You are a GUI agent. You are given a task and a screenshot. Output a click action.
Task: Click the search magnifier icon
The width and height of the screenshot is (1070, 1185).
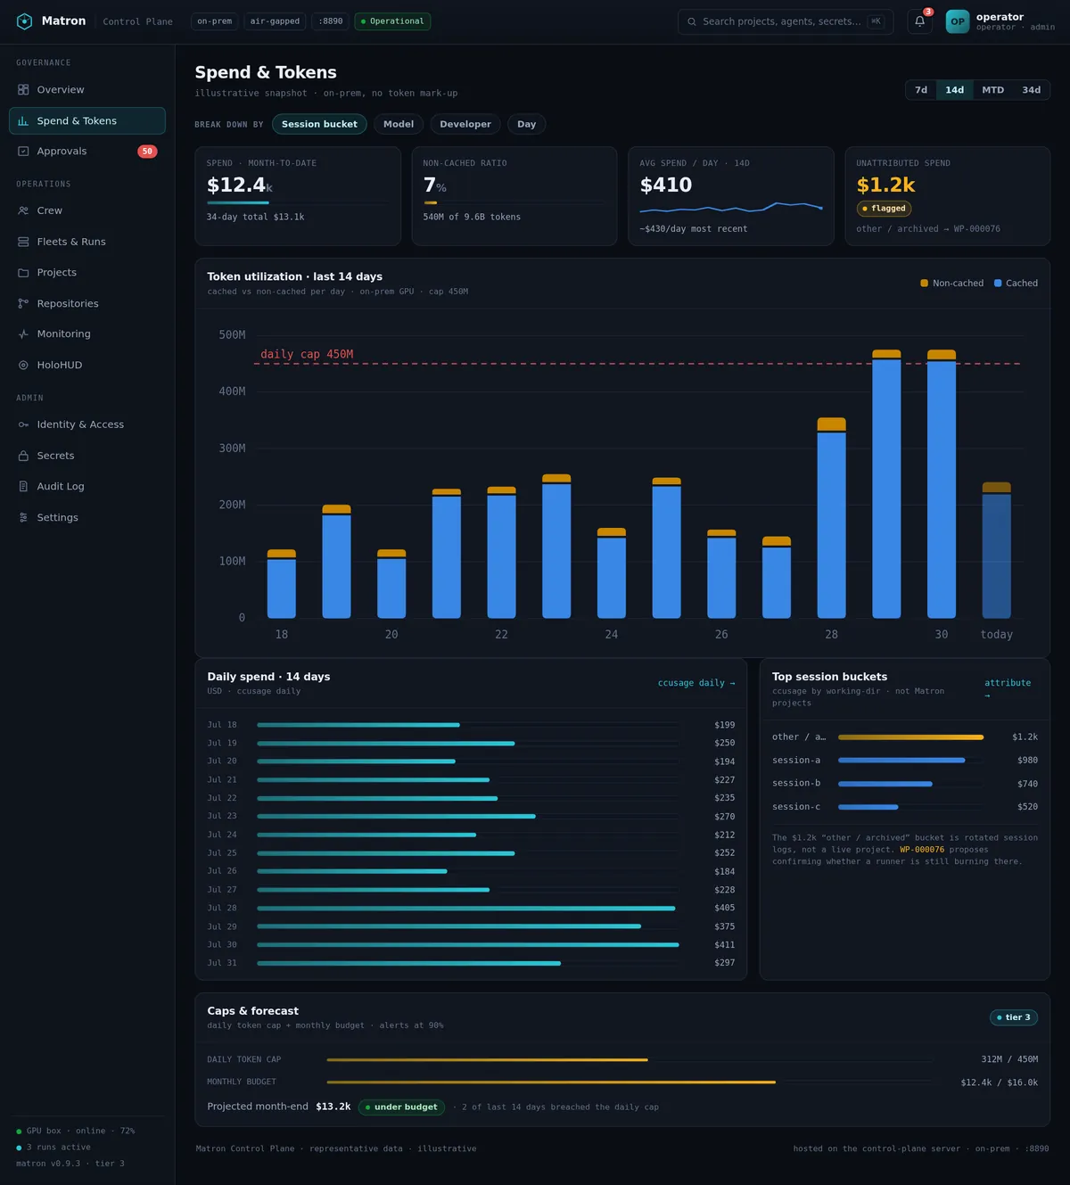coord(692,21)
